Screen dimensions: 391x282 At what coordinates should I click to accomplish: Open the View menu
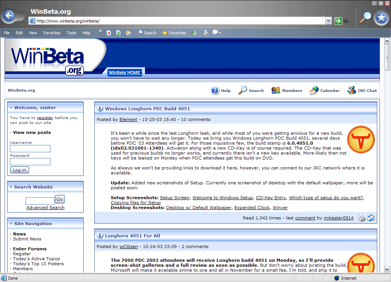(x=33, y=33)
